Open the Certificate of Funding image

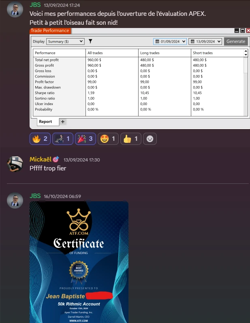[x=79, y=262]
